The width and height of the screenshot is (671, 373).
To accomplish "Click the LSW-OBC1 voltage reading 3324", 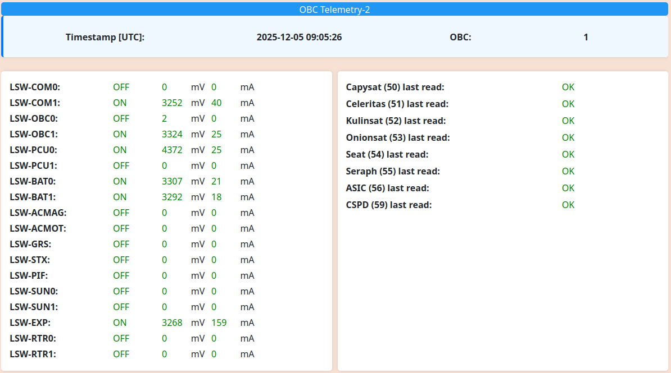I will [x=172, y=135].
